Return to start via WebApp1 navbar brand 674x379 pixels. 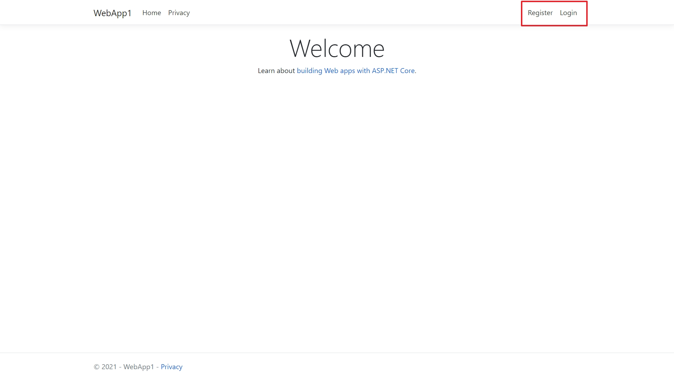click(112, 13)
